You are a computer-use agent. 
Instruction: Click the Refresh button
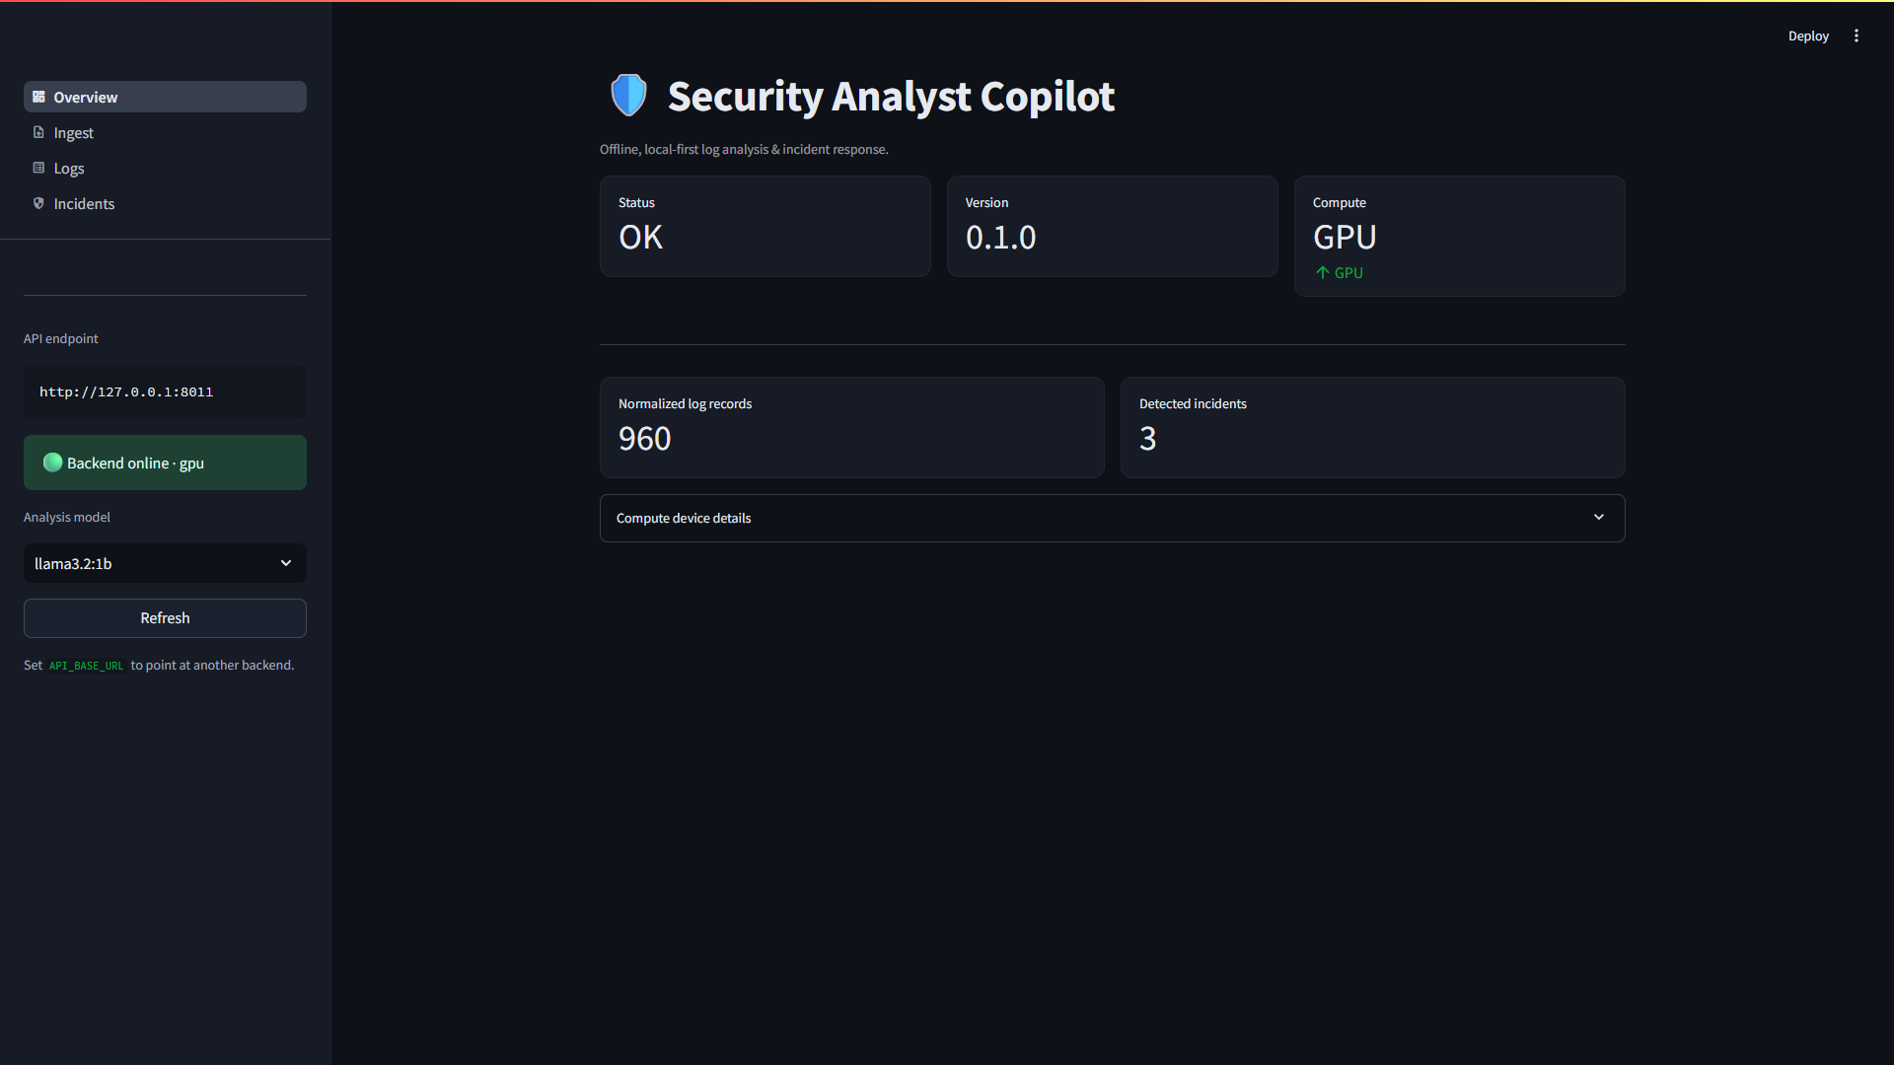click(x=165, y=618)
